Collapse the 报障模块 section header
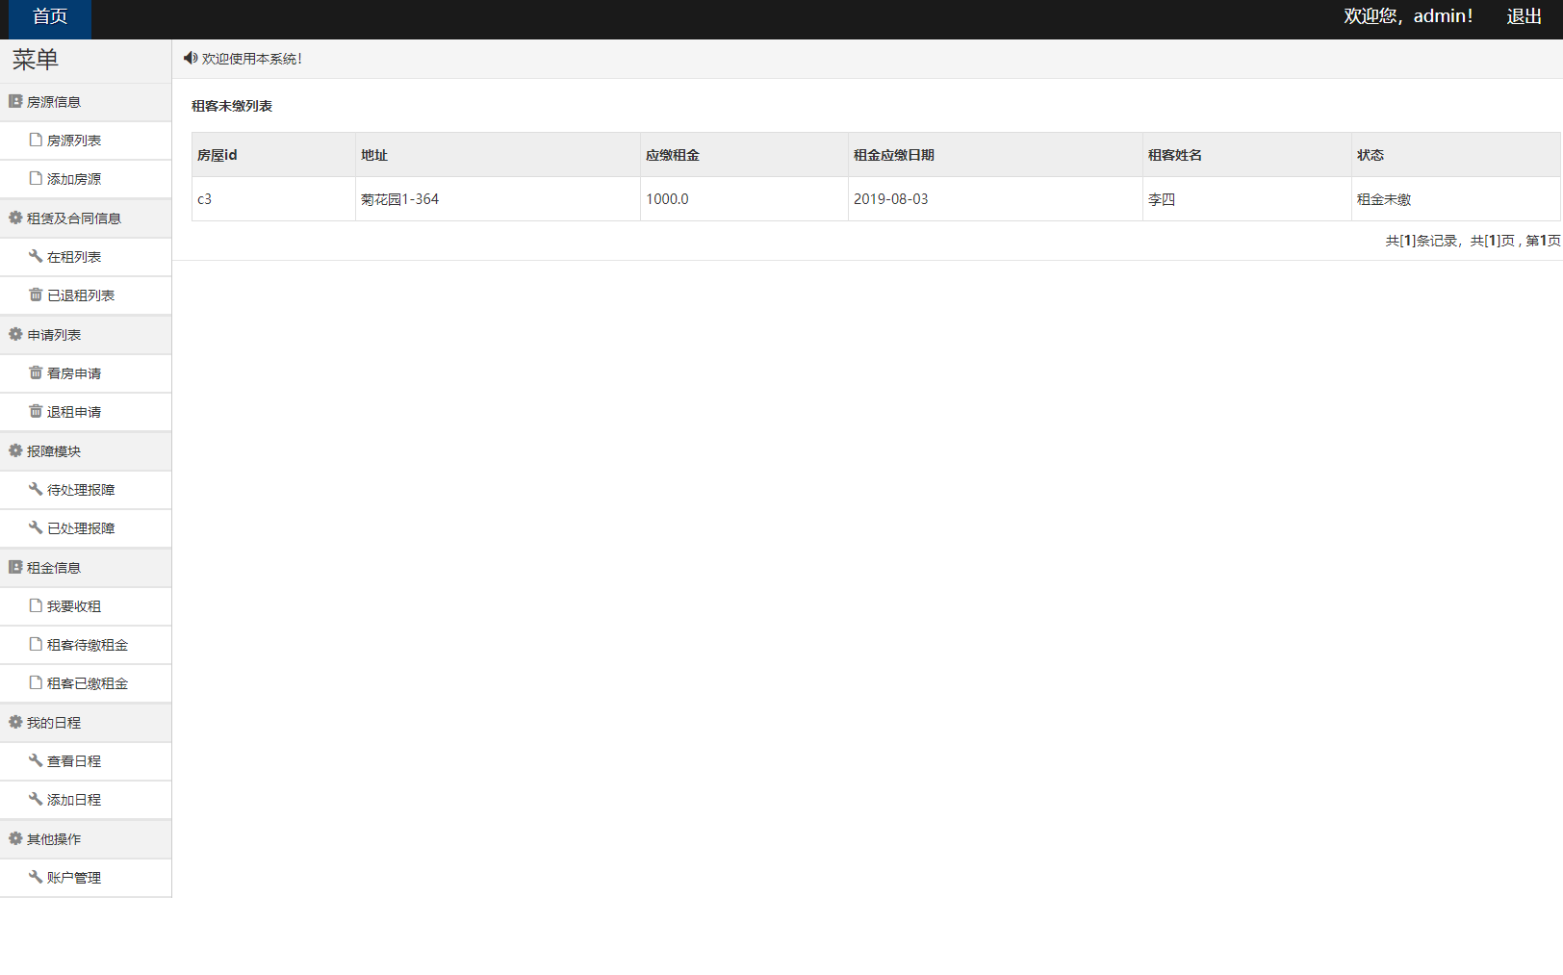Image resolution: width=1563 pixels, height=975 pixels. coord(86,451)
